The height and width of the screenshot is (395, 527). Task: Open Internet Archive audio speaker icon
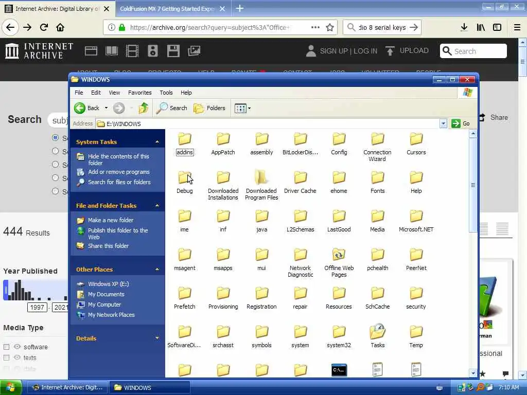[x=152, y=51]
